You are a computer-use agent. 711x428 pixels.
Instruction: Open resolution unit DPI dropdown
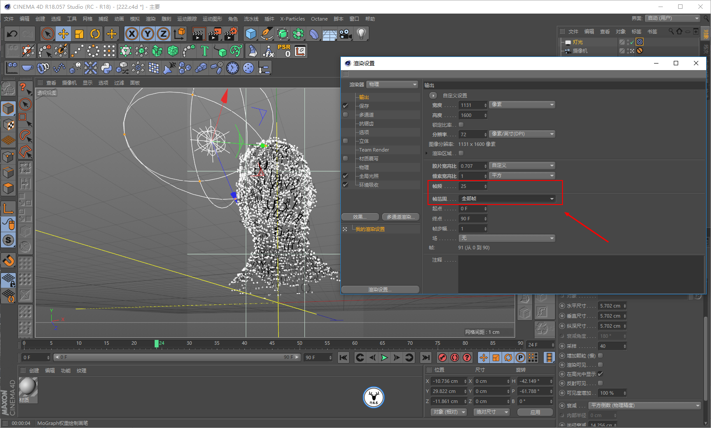coord(522,134)
